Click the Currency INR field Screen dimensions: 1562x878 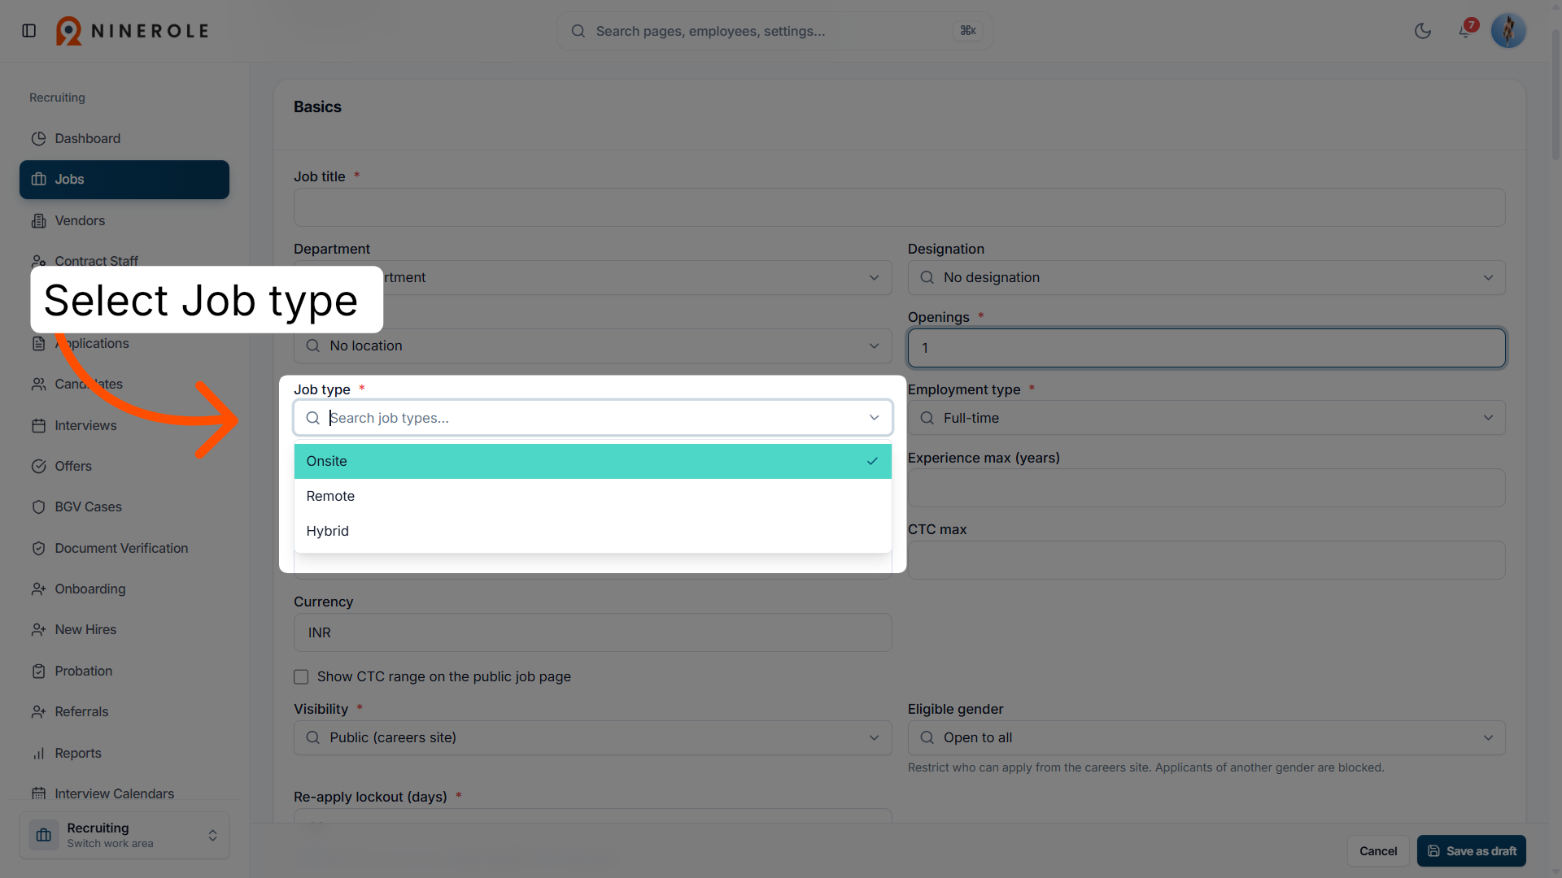pos(592,632)
